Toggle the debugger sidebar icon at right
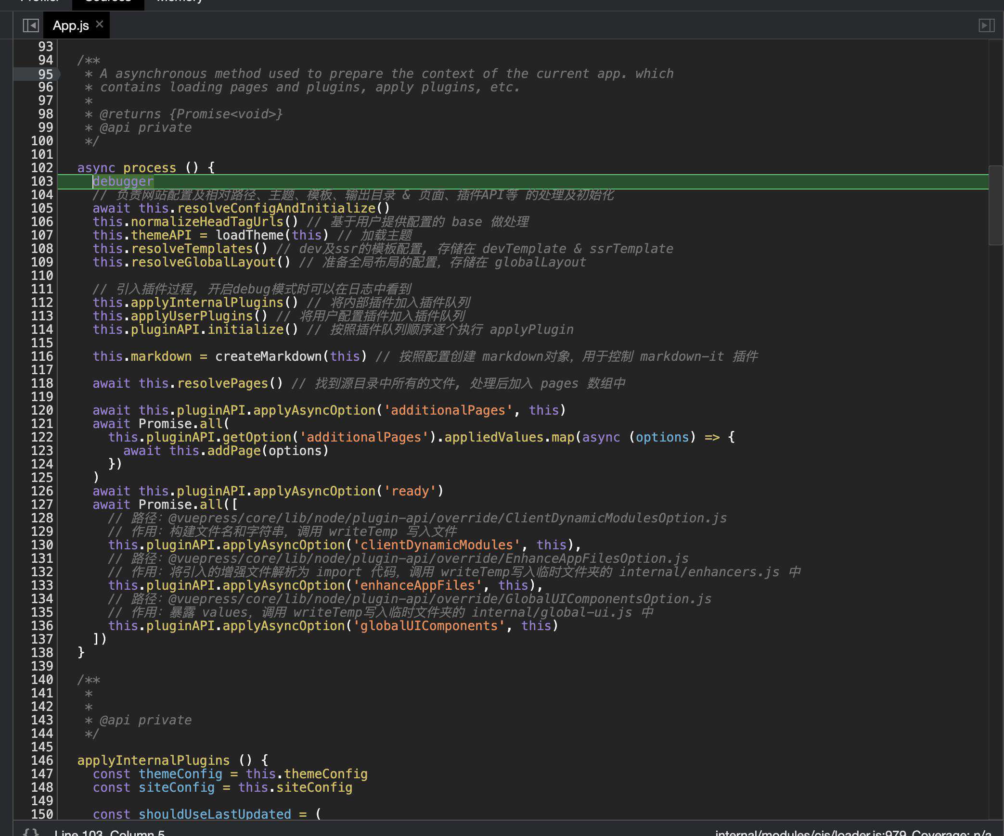Image resolution: width=1004 pixels, height=836 pixels. click(x=987, y=25)
